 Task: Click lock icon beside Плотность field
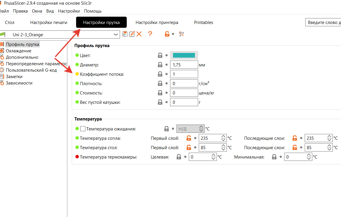pyautogui.click(x=160, y=83)
